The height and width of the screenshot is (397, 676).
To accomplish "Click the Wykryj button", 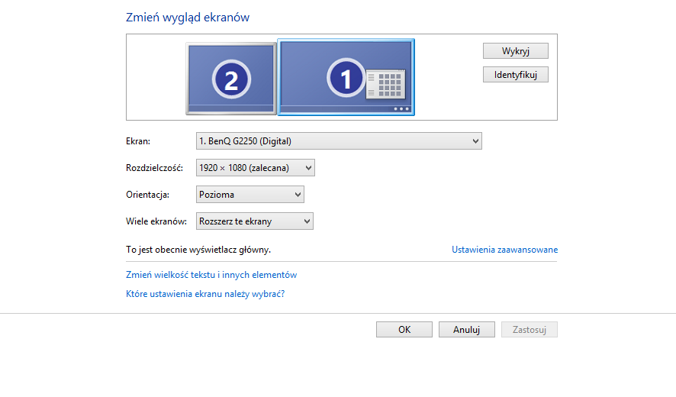I will click(516, 51).
